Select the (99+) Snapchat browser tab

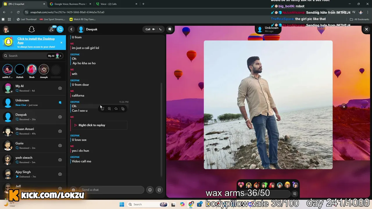pyautogui.click(x=24, y=4)
